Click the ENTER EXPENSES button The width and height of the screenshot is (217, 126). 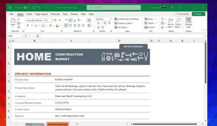click(133, 47)
